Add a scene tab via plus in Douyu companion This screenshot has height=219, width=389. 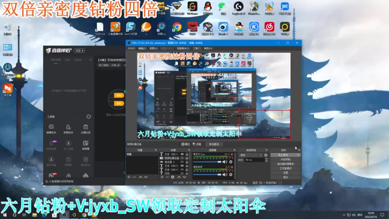click(x=90, y=60)
